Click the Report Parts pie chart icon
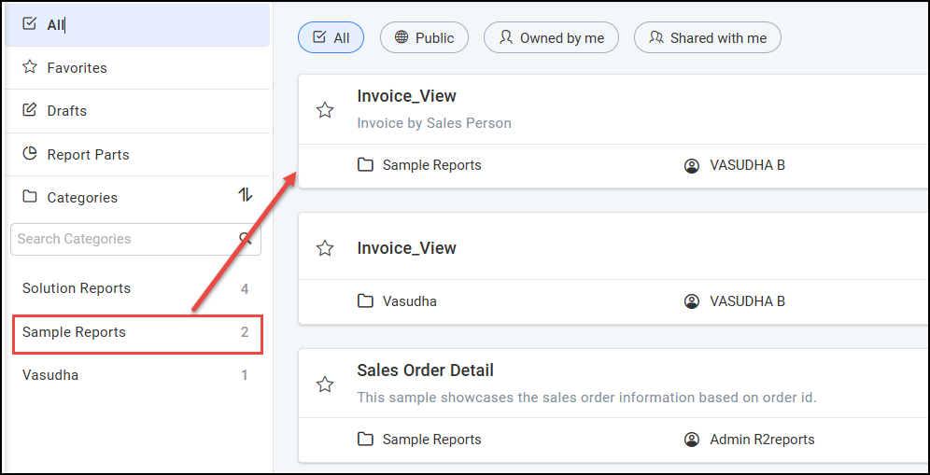930x475 pixels. point(30,154)
